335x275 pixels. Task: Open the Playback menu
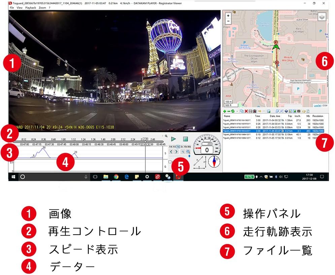pos(30,7)
